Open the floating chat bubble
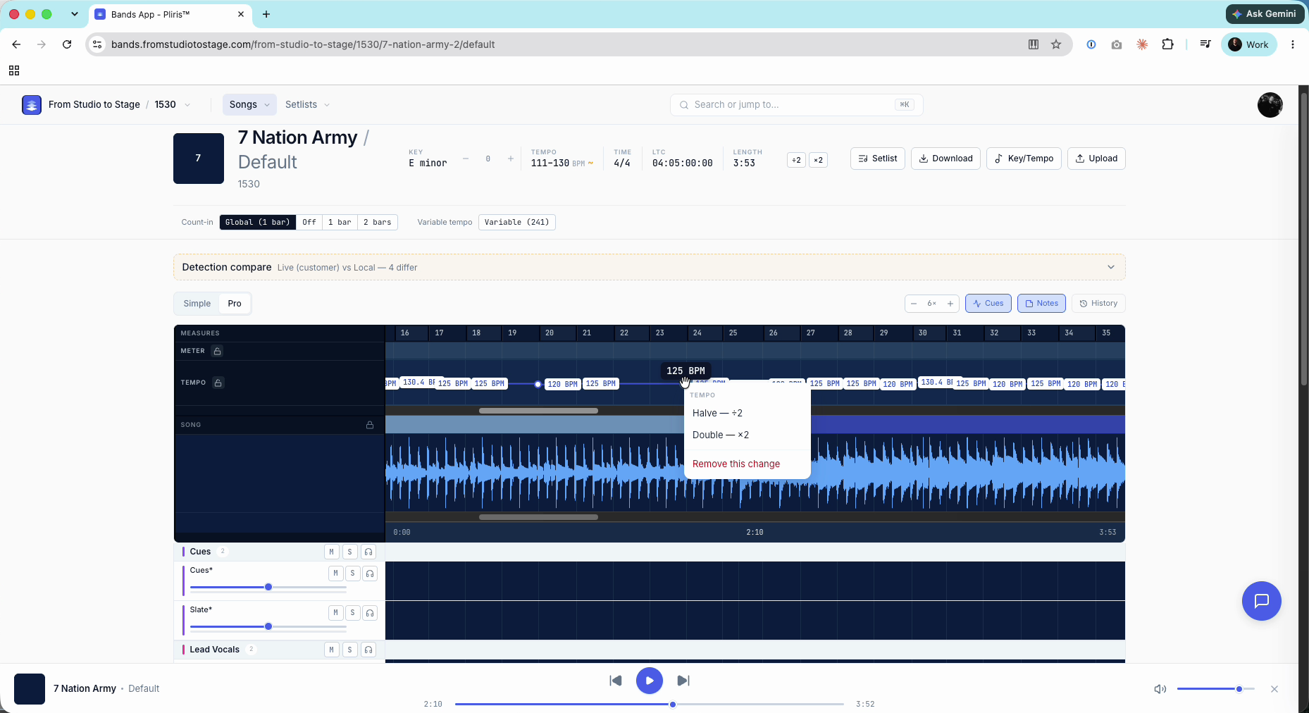Screen dimensions: 1309x713 point(1261,601)
